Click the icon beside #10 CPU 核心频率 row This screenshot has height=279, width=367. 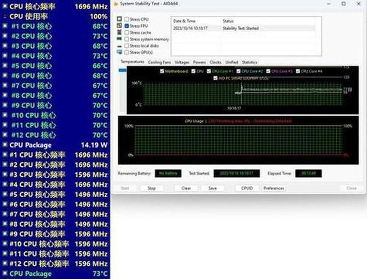[5, 244]
